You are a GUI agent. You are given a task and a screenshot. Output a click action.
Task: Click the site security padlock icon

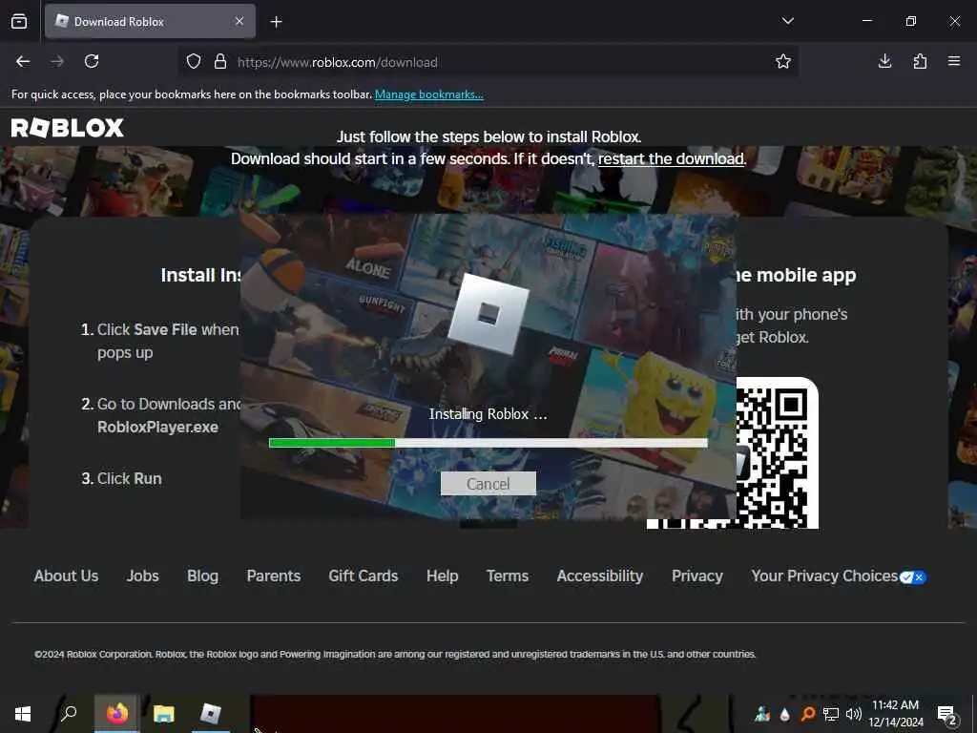pyautogui.click(x=220, y=62)
